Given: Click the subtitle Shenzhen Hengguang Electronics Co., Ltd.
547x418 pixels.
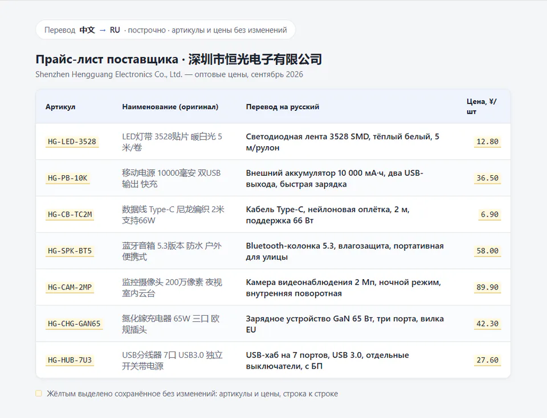Looking at the screenshot, I should click(x=109, y=74).
